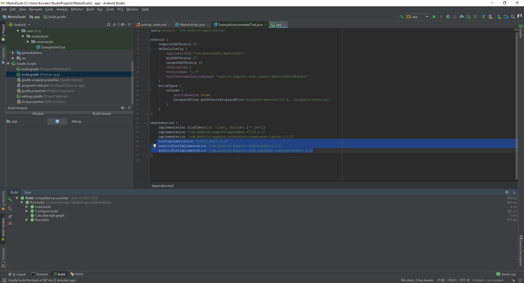Viewport: 524px width, 283px height.
Task: Switch to ExampleInstrumentedTest.java tab
Action: point(240,24)
